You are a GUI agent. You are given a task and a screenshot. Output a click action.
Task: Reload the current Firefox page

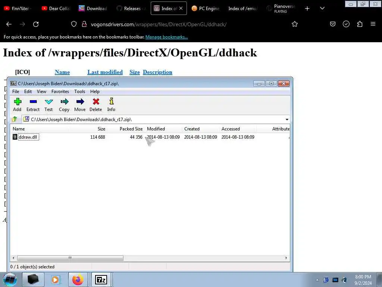pyautogui.click(x=36, y=24)
